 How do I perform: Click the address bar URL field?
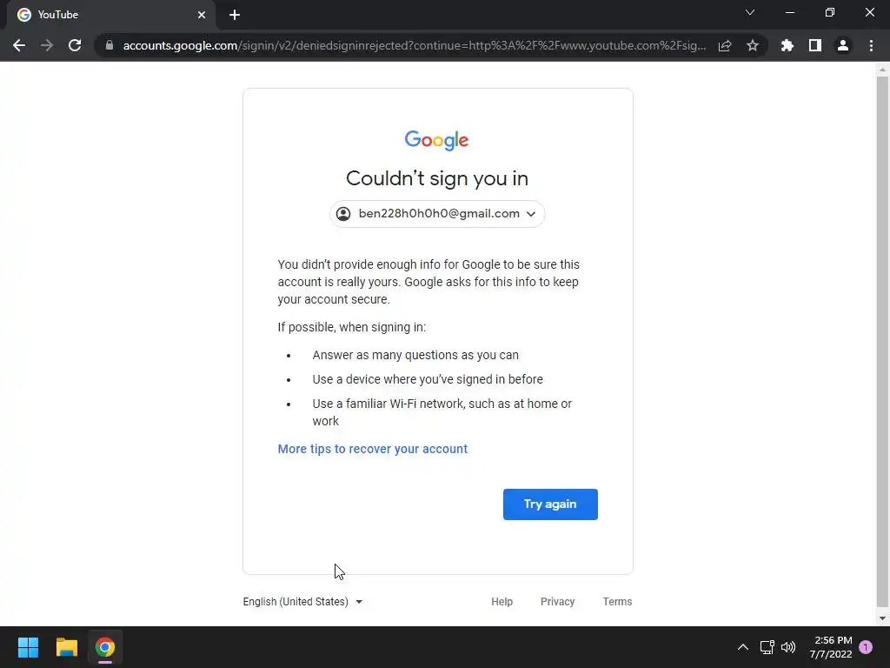click(415, 45)
